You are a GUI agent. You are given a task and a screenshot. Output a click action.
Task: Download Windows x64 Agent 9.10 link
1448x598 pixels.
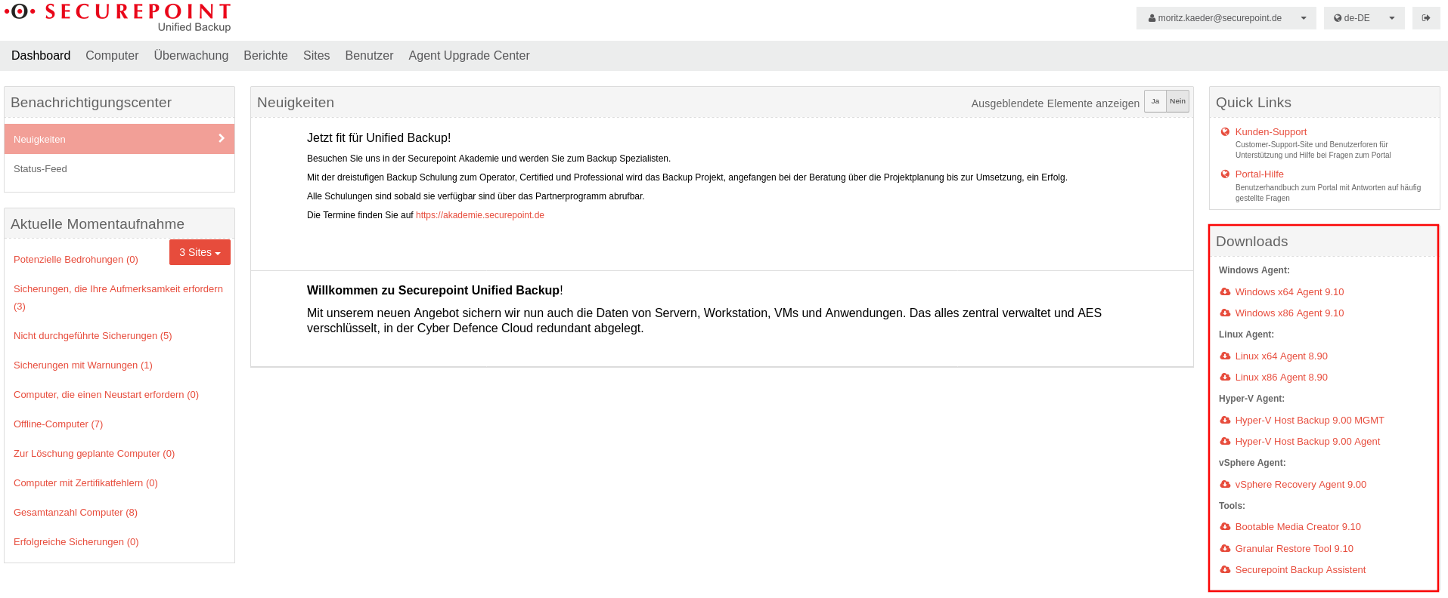[x=1290, y=291]
